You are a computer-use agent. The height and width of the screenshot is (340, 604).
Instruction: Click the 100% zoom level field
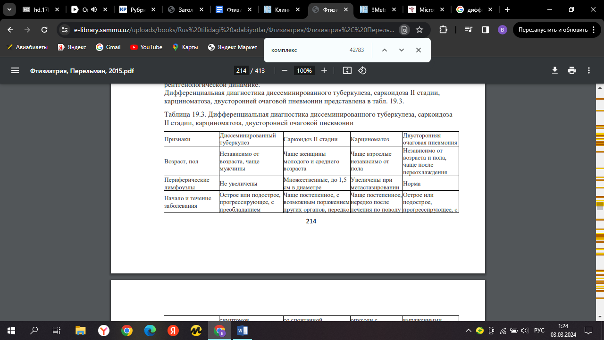(304, 70)
